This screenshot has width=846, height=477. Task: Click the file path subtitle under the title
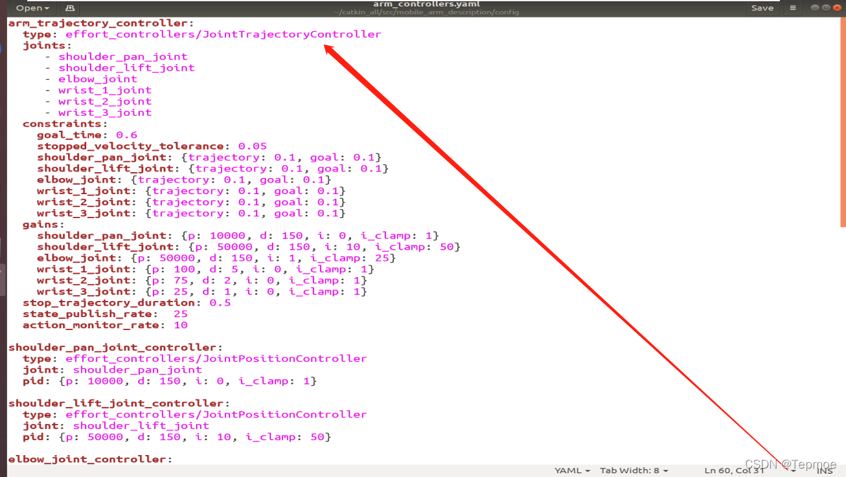(x=426, y=12)
